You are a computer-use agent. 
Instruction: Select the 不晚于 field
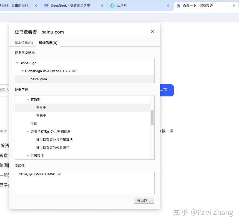click(82, 116)
